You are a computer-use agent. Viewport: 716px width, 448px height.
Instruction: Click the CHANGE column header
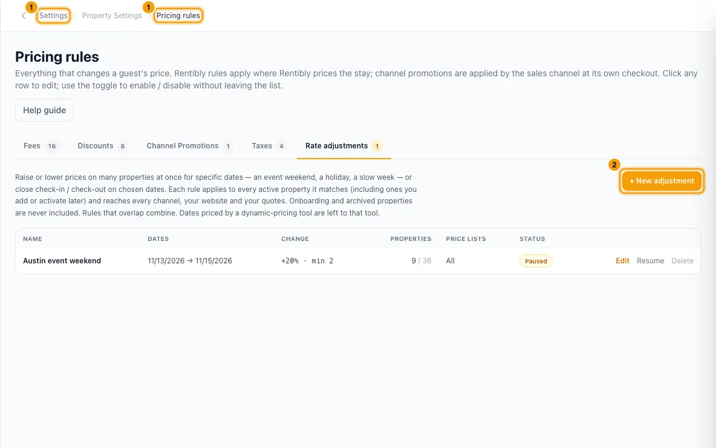(295, 239)
